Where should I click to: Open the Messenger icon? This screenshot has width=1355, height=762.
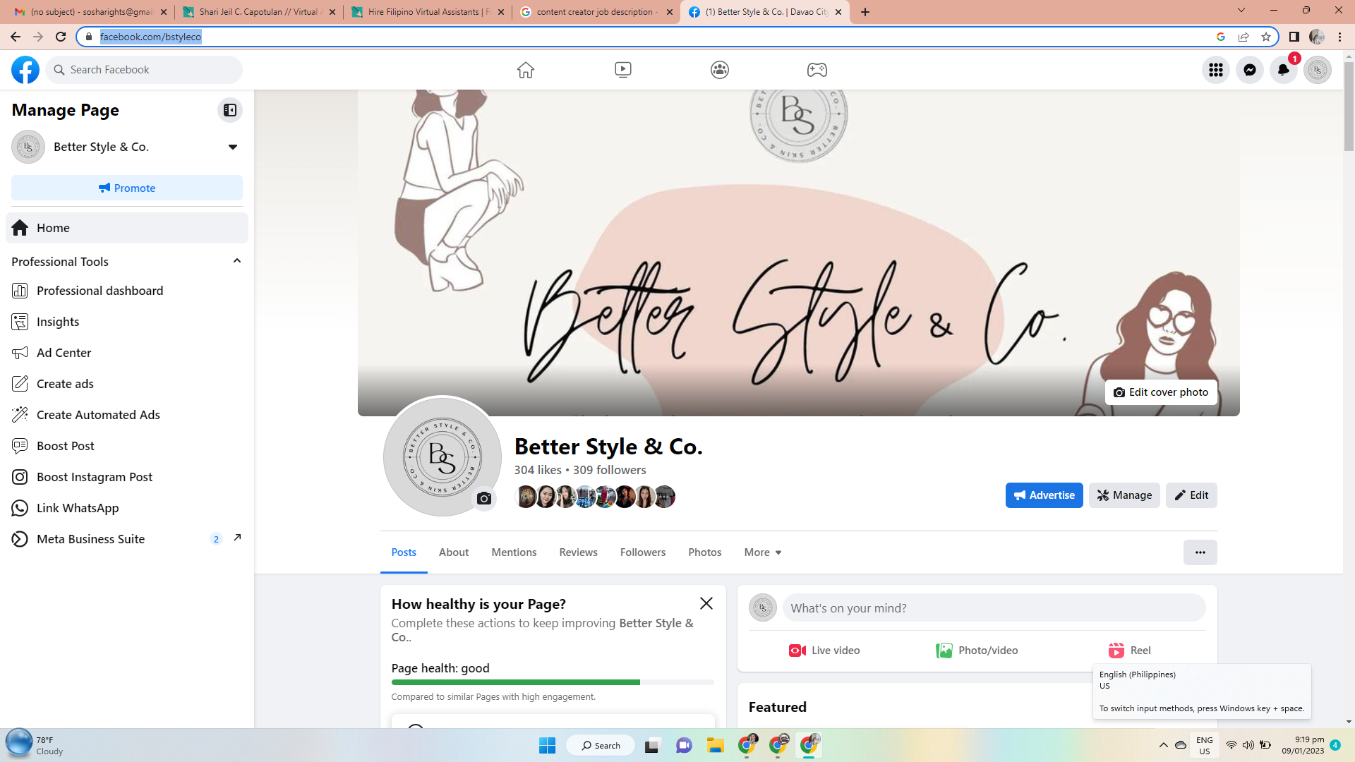click(x=1249, y=70)
